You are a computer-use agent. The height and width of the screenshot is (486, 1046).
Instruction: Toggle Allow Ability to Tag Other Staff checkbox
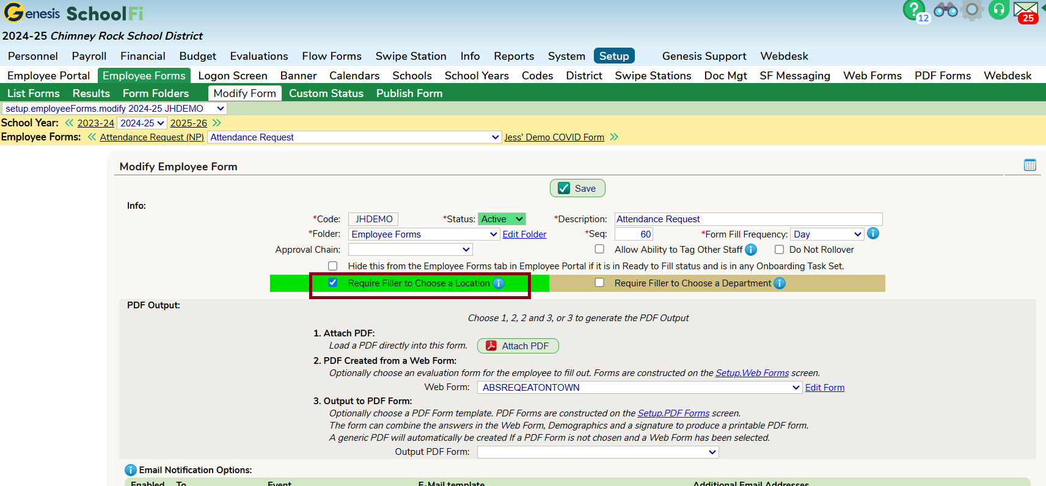[599, 249]
